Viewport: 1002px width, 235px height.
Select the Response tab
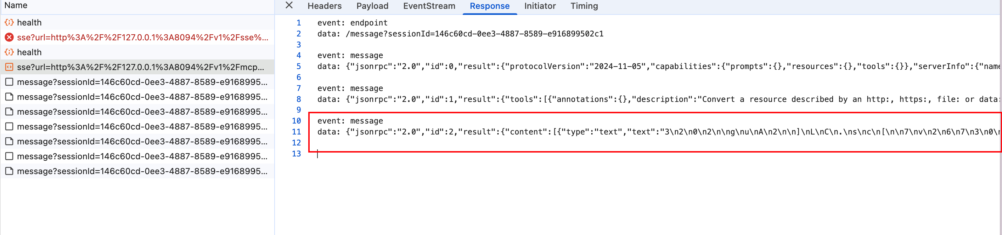click(x=489, y=6)
